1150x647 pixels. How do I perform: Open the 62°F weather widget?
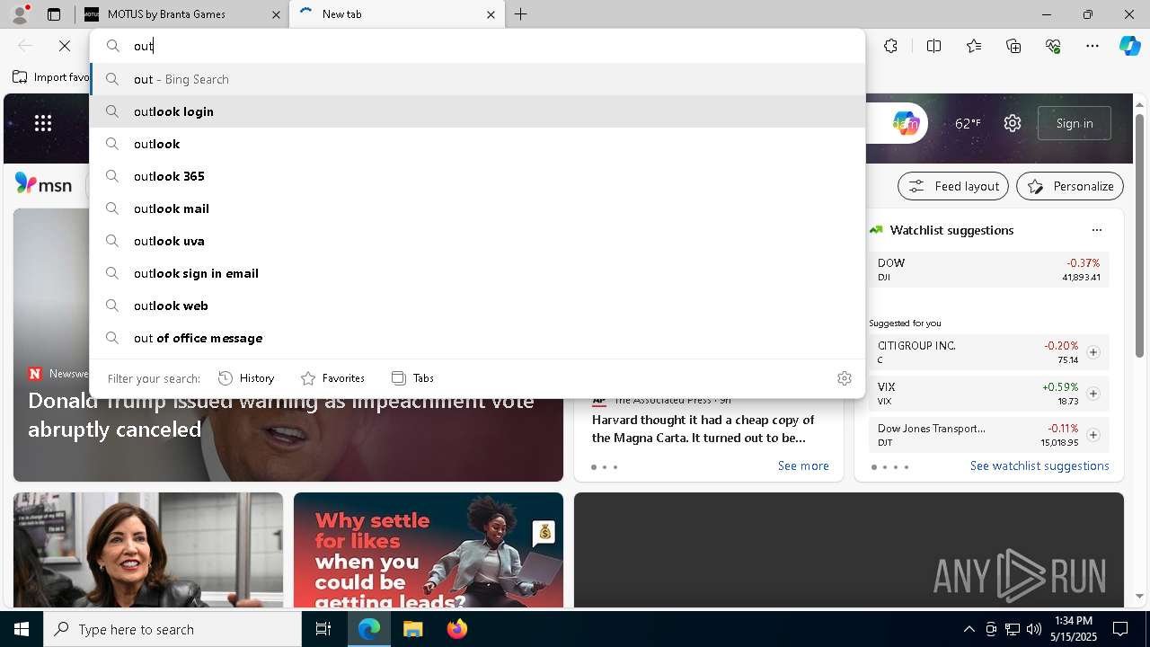pos(967,123)
